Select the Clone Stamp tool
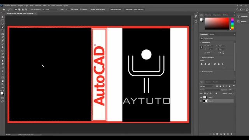 pos(3,47)
